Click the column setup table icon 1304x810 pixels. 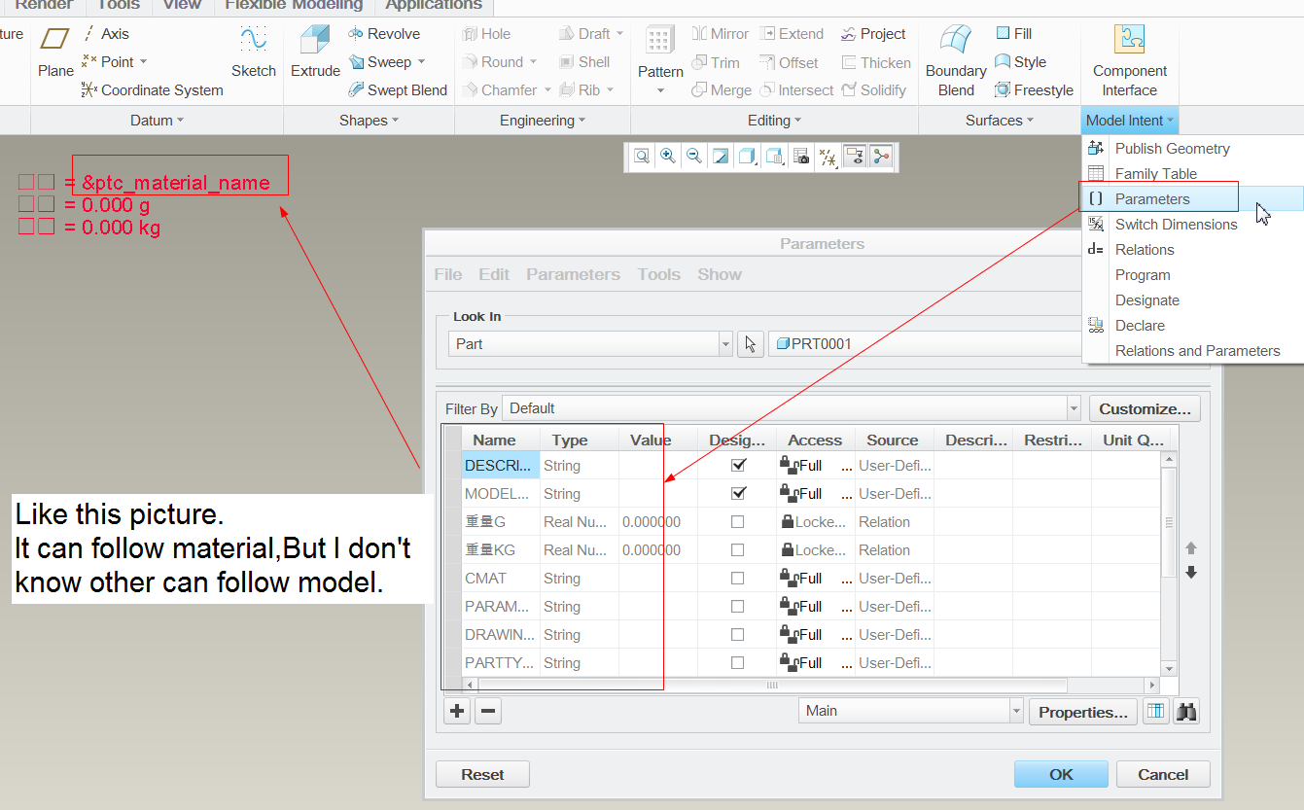[x=1154, y=712]
